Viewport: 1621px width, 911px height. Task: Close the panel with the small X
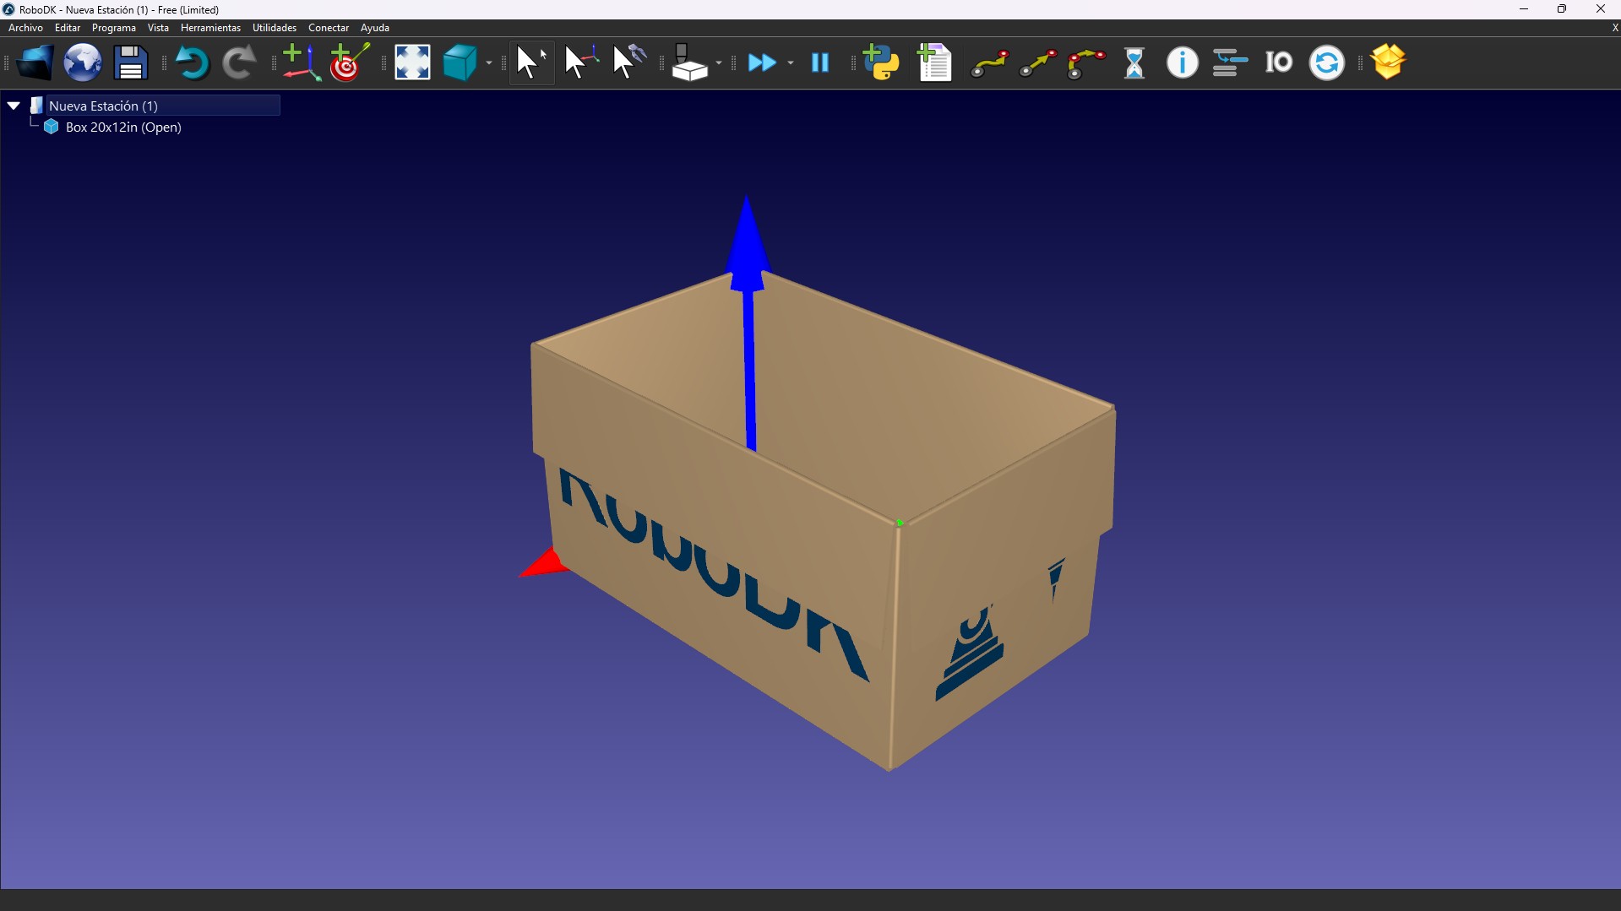click(x=1614, y=28)
